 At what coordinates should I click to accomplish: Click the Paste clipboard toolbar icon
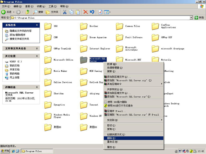pos(77,12)
